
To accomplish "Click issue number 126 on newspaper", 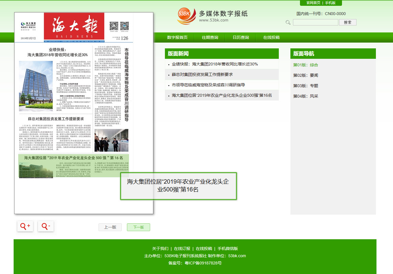I will [125, 38].
